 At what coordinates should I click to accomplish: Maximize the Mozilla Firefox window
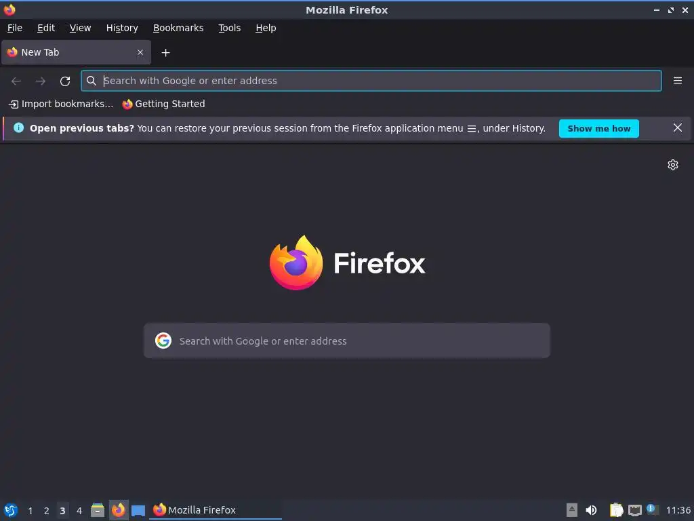click(x=671, y=10)
